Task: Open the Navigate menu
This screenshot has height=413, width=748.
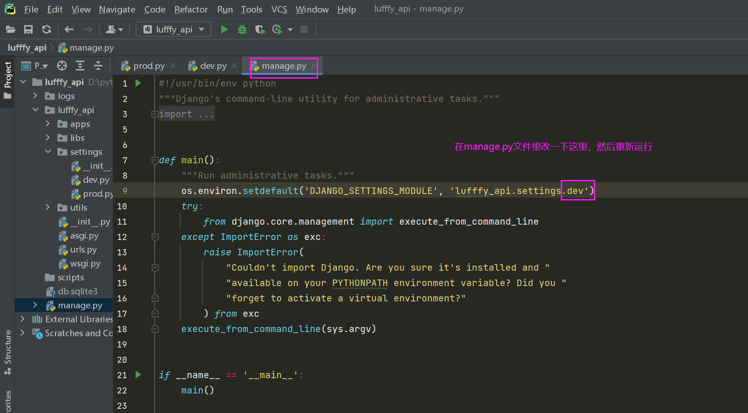Action: tap(117, 9)
